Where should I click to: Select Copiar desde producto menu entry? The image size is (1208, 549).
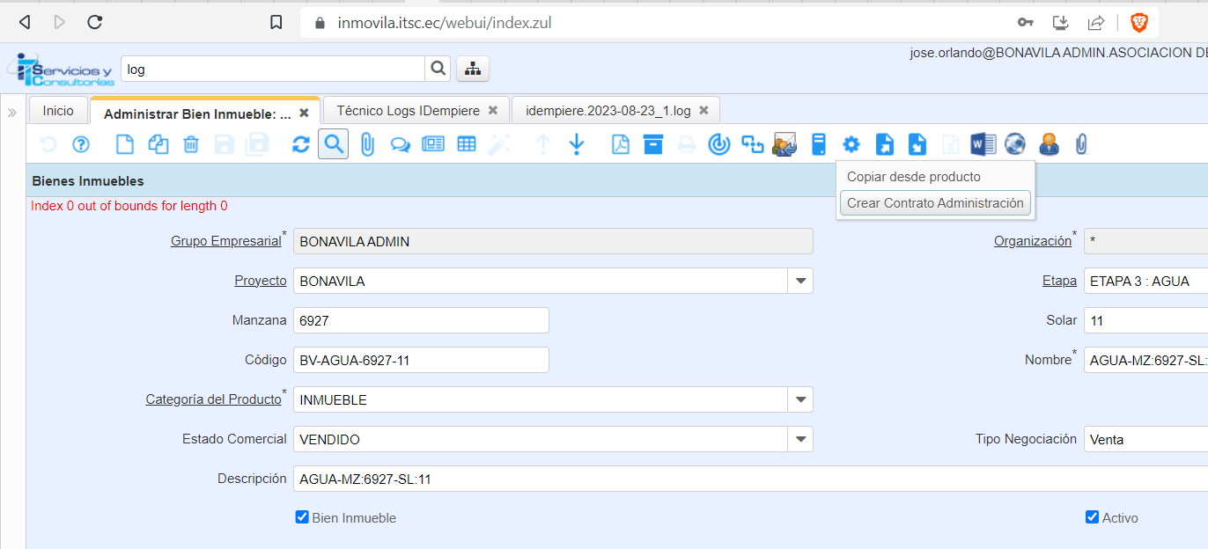[913, 177]
